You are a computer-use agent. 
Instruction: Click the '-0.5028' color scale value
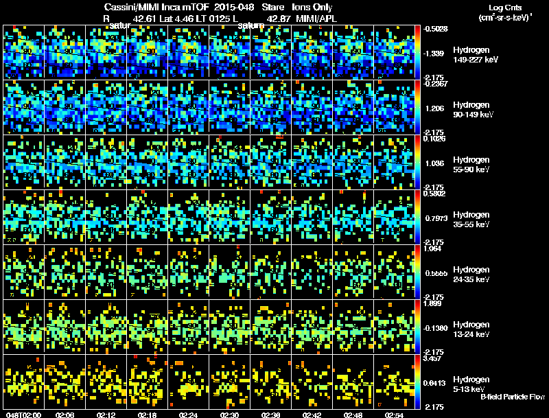coord(435,29)
